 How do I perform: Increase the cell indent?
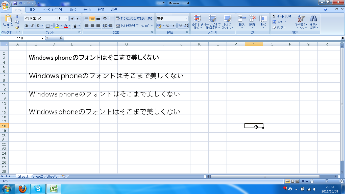click(x=110, y=26)
